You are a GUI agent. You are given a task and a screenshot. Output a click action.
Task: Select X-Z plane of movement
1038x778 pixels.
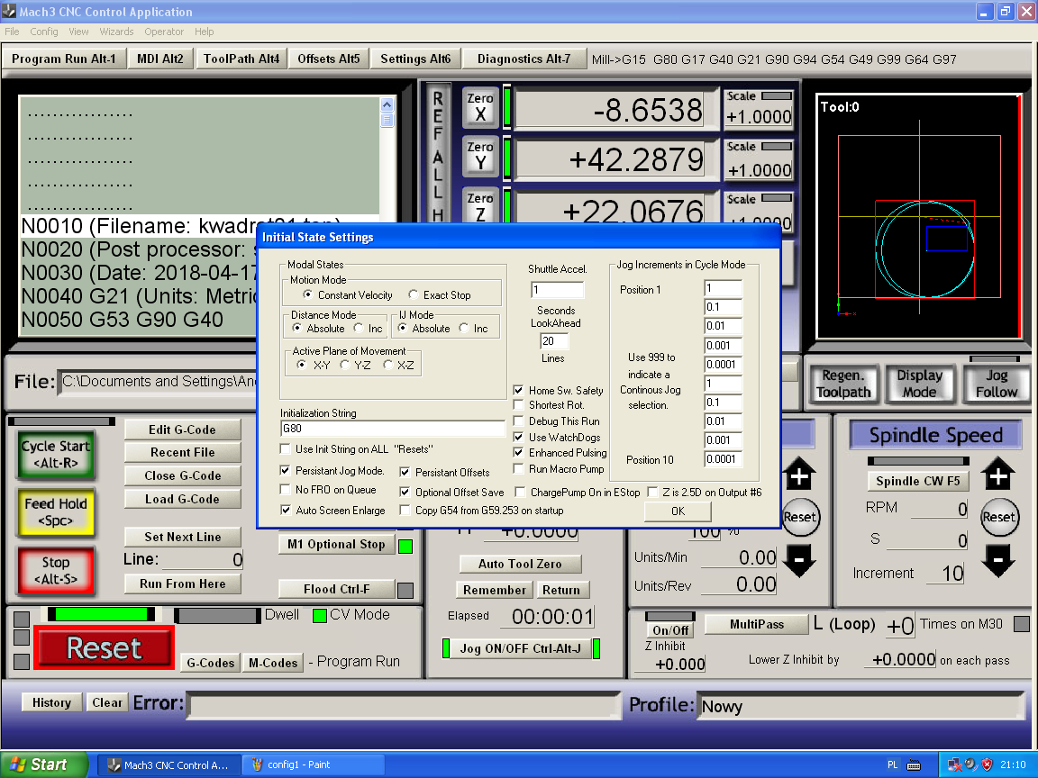[388, 365]
